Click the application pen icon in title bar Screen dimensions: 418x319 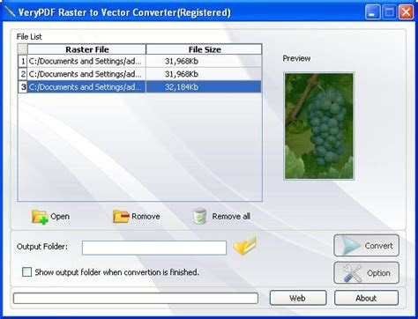tap(9, 11)
